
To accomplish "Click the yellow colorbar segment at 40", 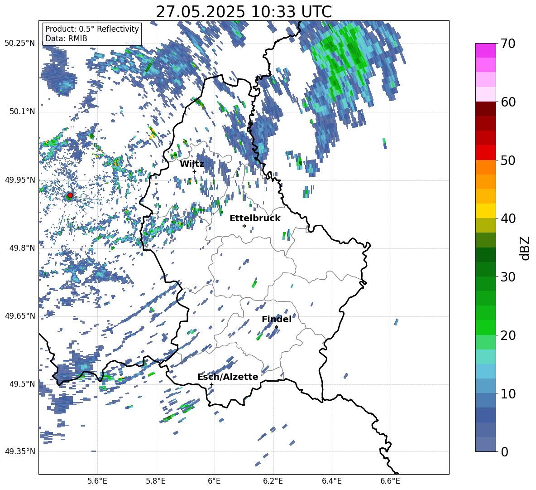I will pyautogui.click(x=486, y=211).
